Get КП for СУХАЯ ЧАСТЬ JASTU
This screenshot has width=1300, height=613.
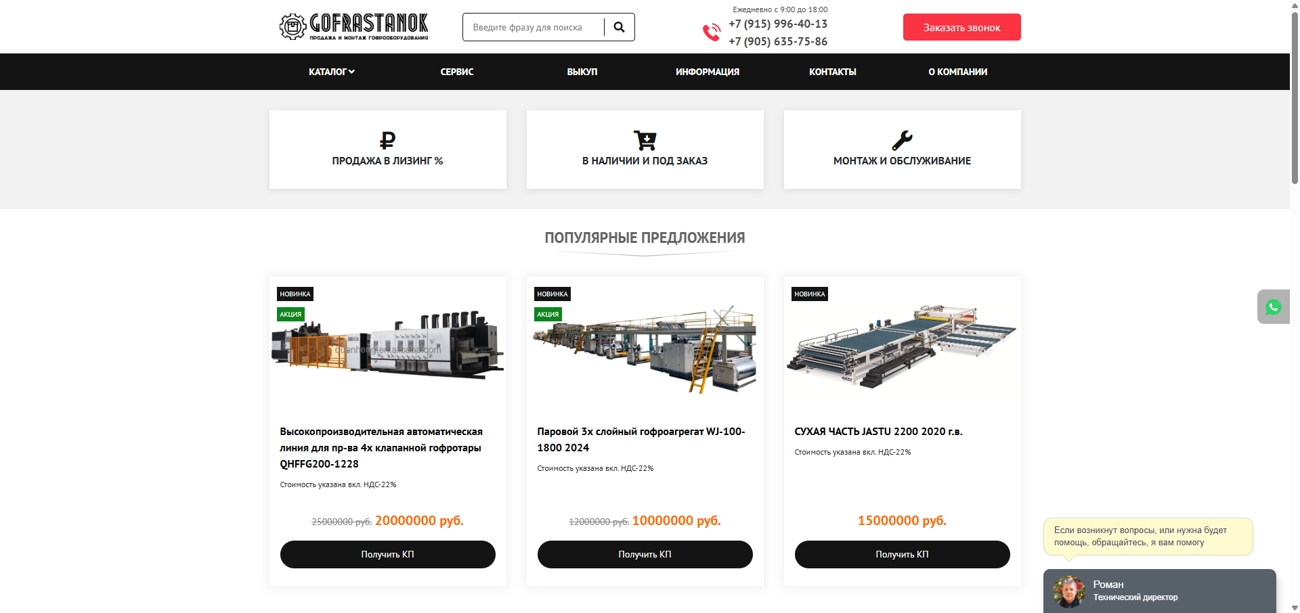coord(903,554)
